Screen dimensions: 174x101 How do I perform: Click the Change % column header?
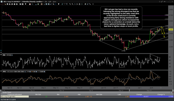point(161,94)
